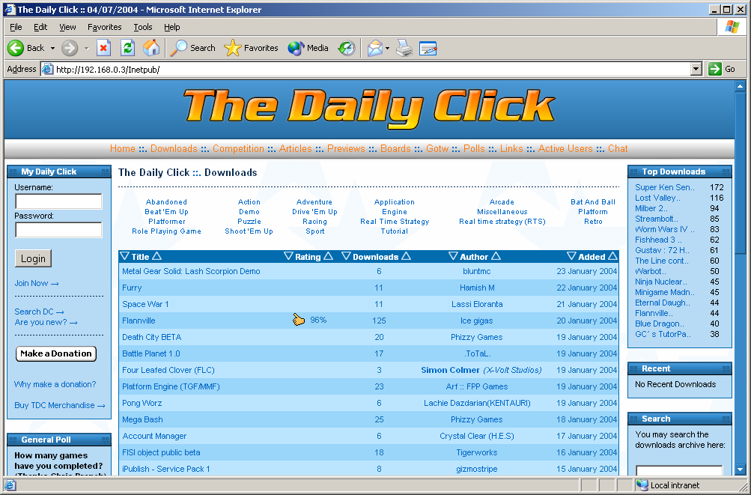
Task: Go back using the green Back arrow
Action: [x=26, y=48]
